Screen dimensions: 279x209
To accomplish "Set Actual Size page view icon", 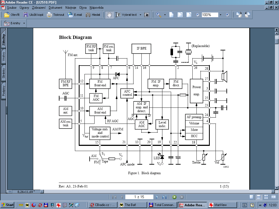I will 171,15.
